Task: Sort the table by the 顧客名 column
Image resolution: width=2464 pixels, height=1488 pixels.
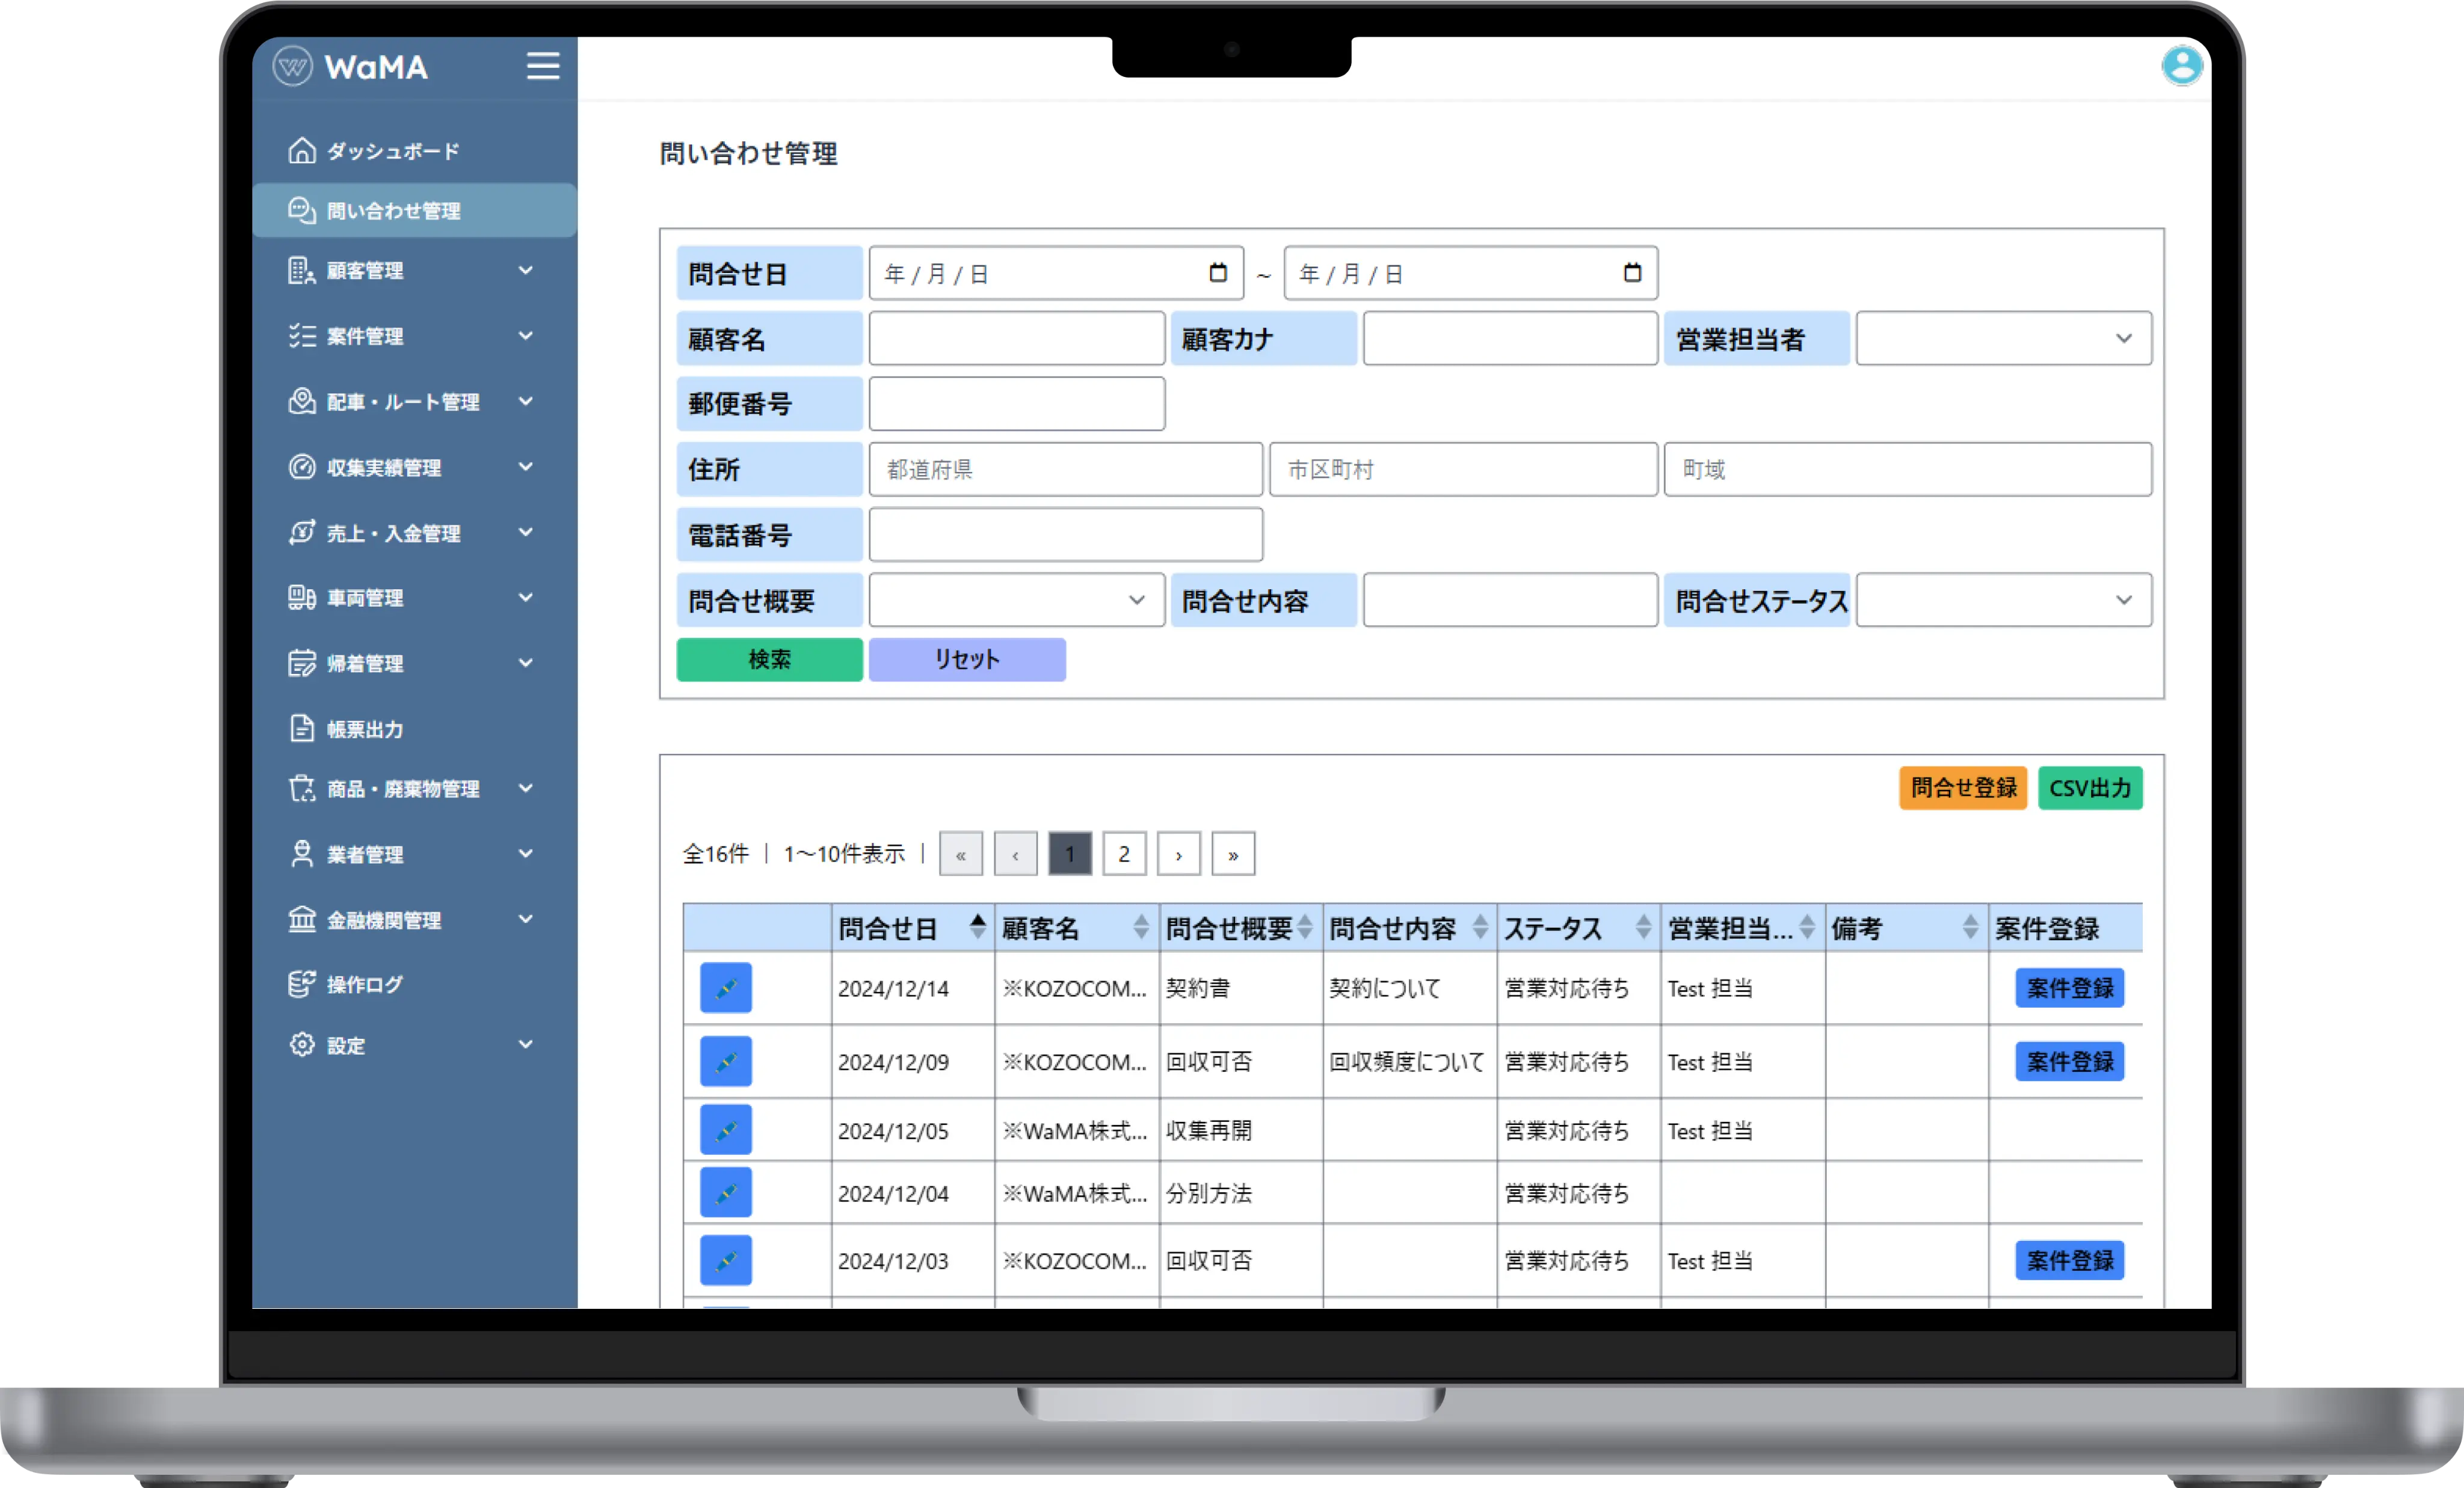Action: [1140, 928]
